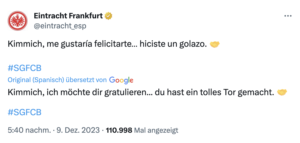Image resolution: width=300 pixels, height=143 pixels.
Task: Click the handshake emoji after 'gemacht'
Action: coord(282,92)
